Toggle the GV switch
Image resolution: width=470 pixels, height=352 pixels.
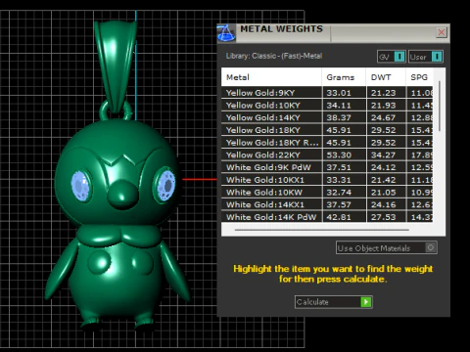coord(399,57)
